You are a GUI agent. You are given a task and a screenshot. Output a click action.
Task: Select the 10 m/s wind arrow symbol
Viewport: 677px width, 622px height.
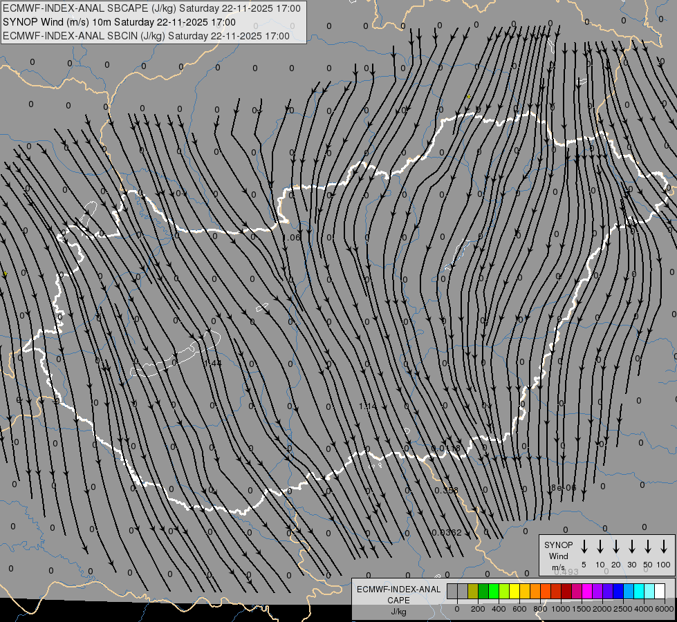coord(600,547)
